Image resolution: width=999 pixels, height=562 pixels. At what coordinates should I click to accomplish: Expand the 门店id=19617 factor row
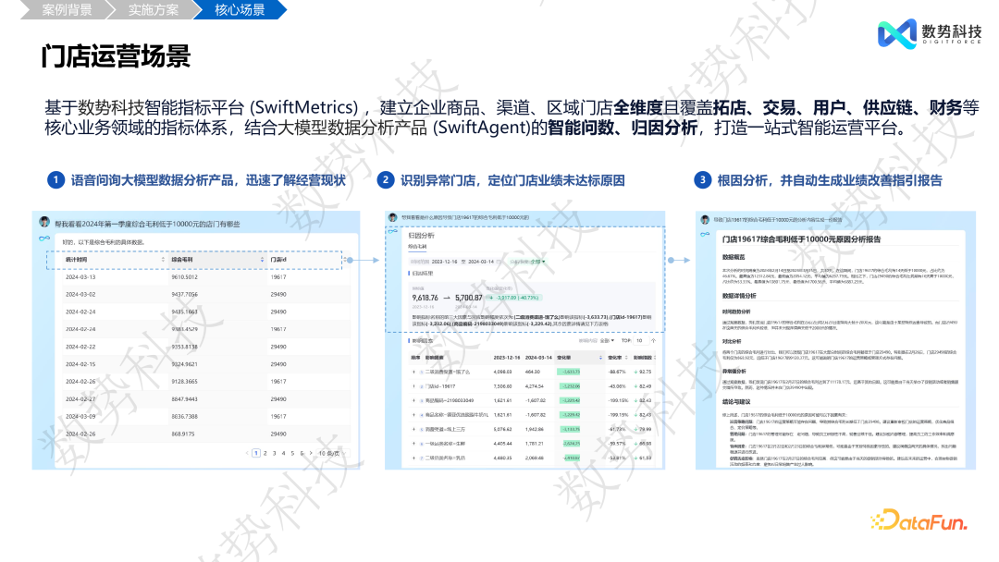413,386
